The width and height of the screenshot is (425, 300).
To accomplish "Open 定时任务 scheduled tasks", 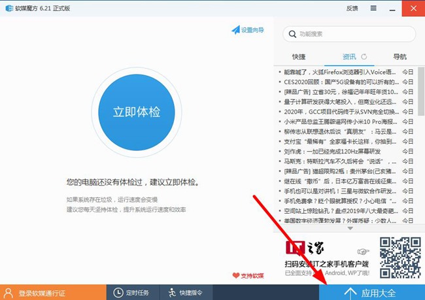I will tap(133, 292).
